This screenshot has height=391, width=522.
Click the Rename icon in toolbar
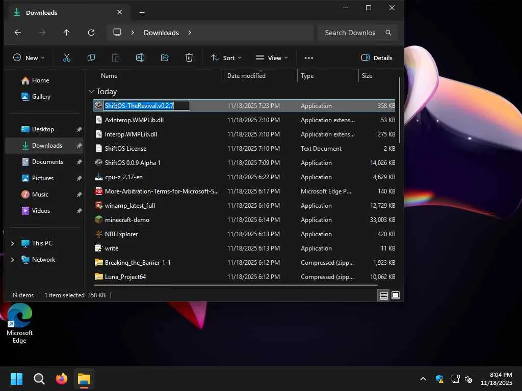(140, 58)
